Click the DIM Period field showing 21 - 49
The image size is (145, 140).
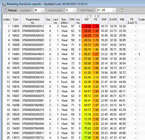105,10
